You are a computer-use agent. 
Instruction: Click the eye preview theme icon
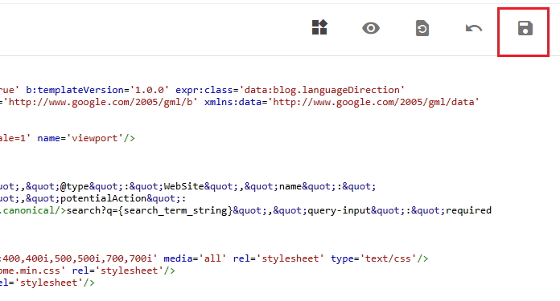[371, 28]
